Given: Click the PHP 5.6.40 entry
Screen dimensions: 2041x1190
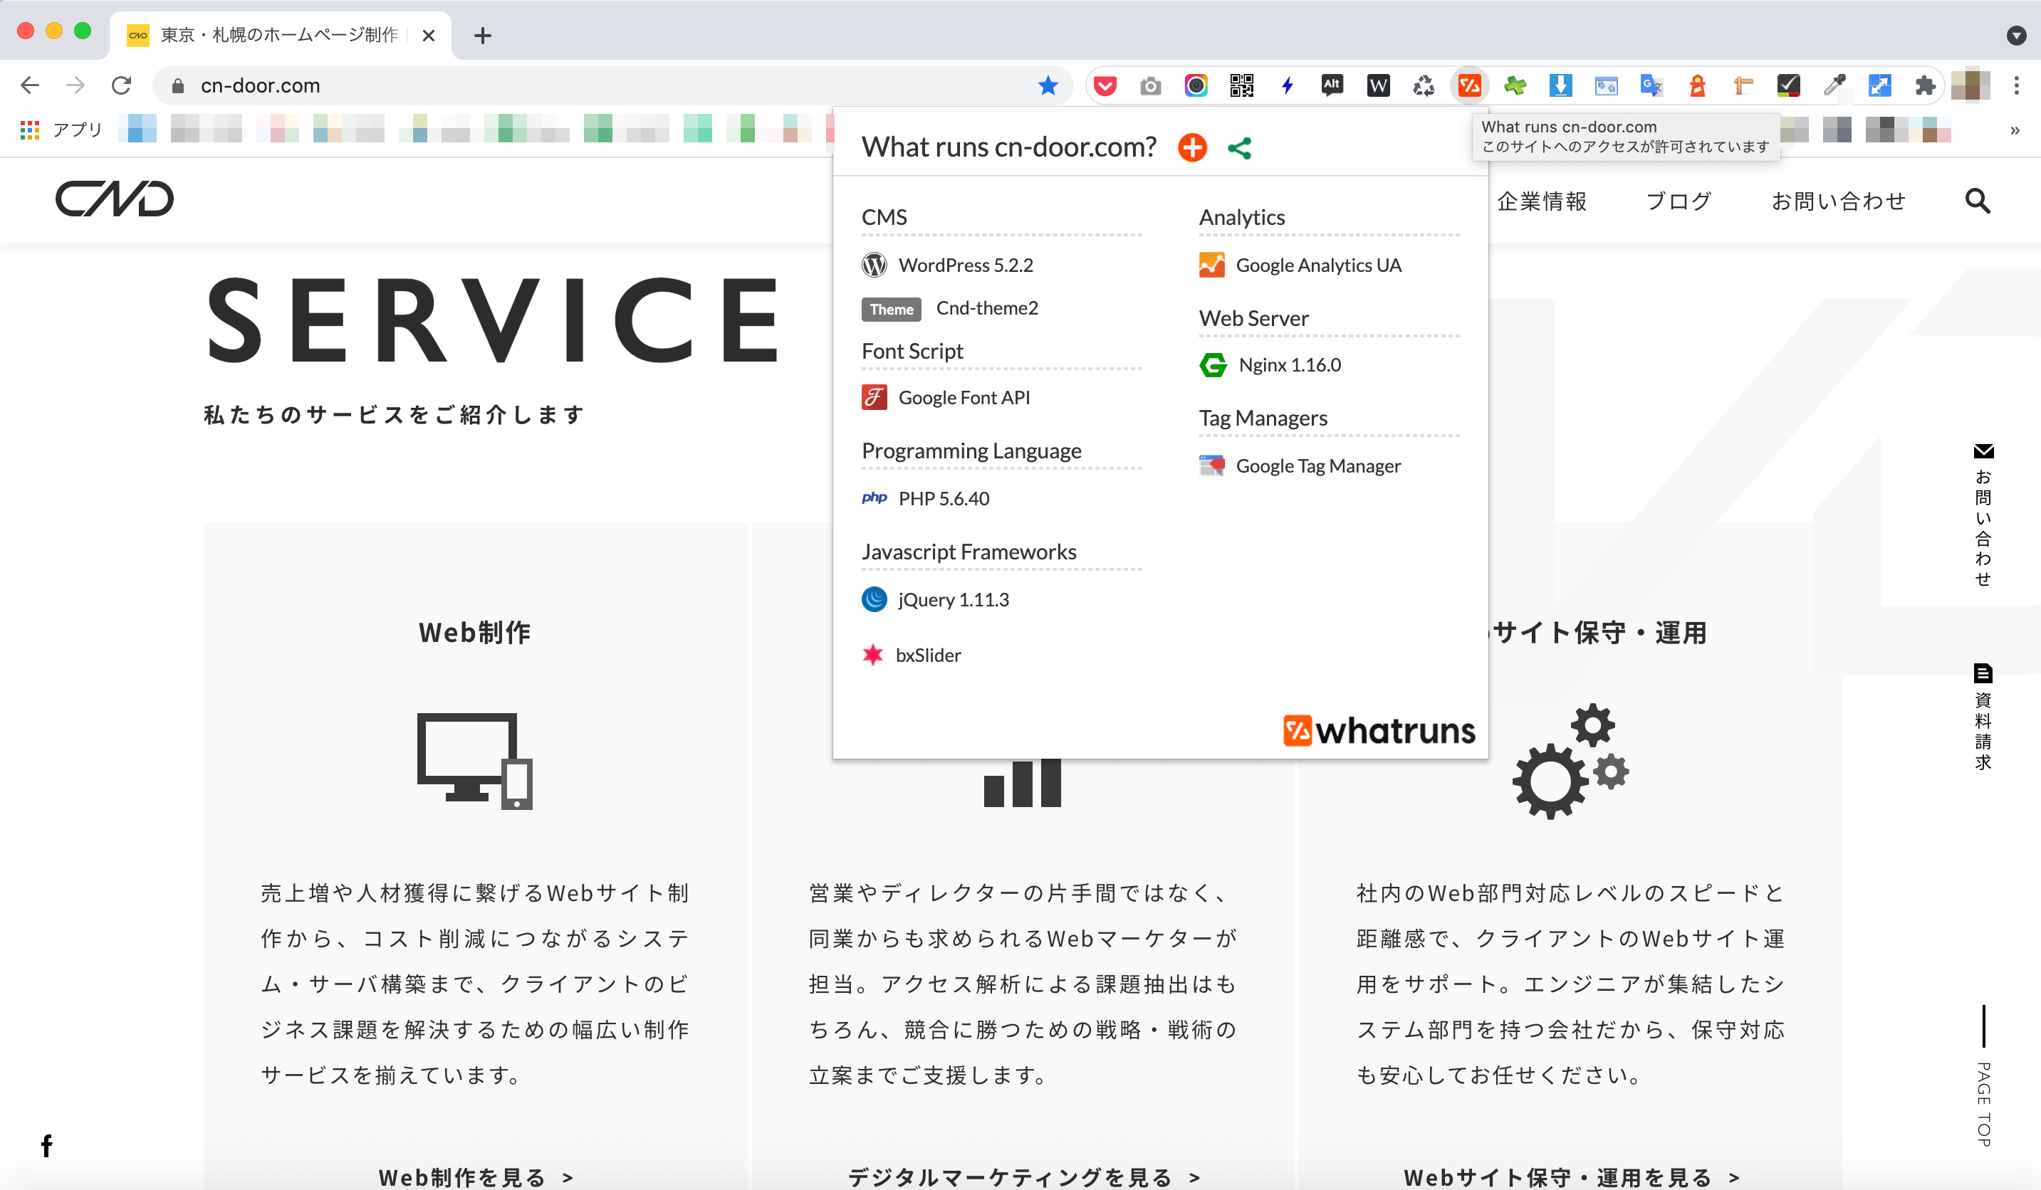Looking at the screenshot, I should click(x=926, y=498).
